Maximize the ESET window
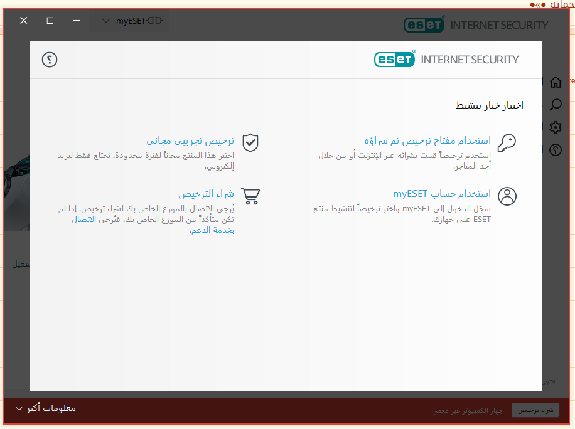This screenshot has height=429, width=575. click(50, 21)
